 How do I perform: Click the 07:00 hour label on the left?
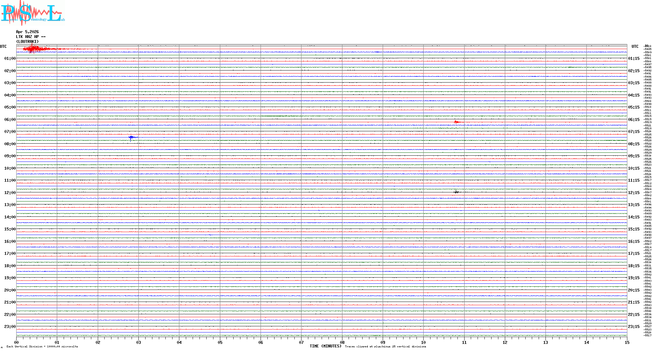coord(10,132)
